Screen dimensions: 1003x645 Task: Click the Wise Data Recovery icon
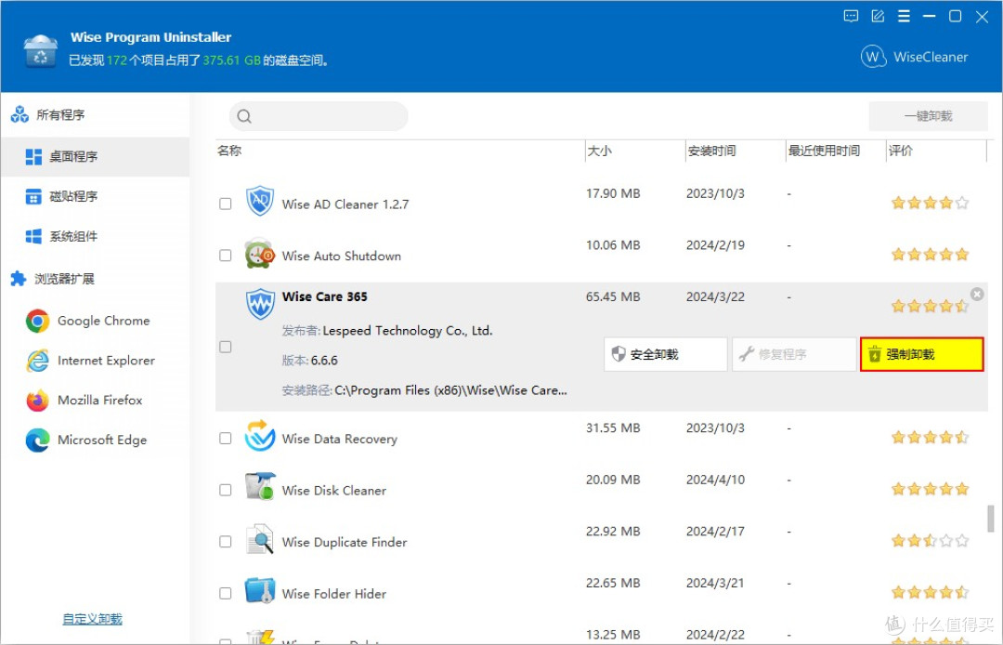tap(260, 436)
